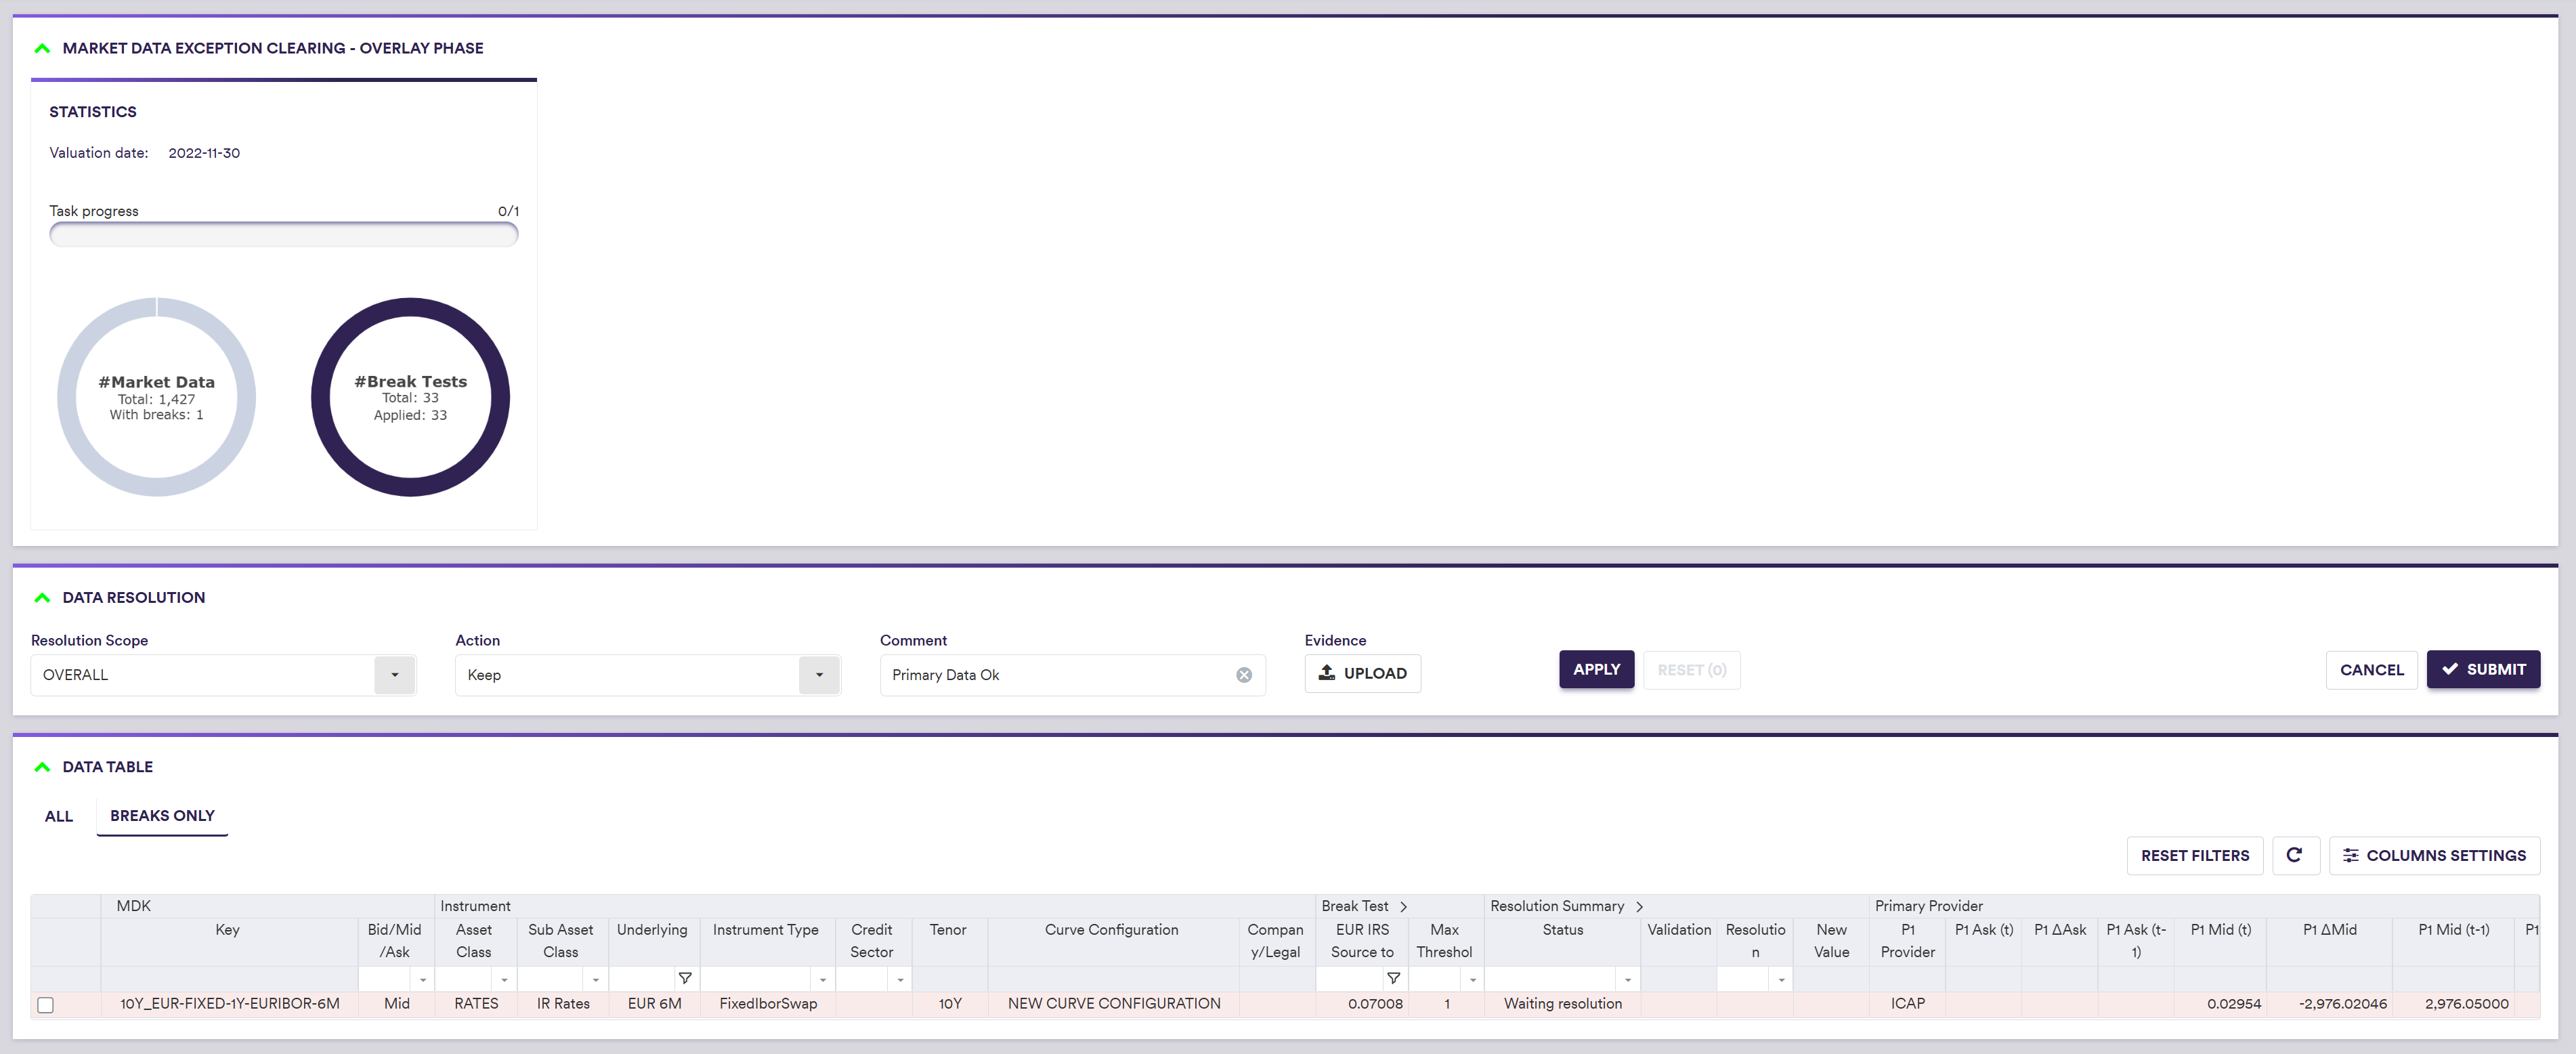Switch to the ALL tab
2576x1054 pixels.
(59, 816)
